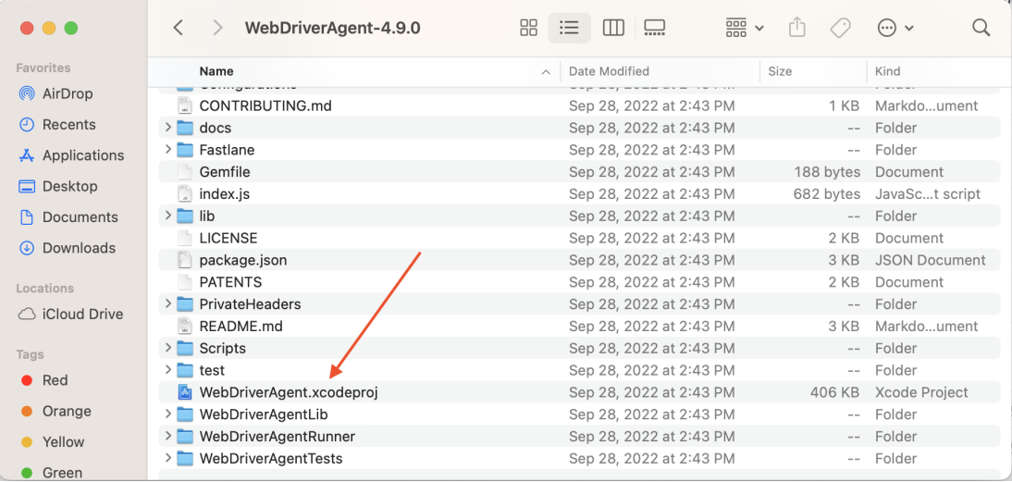Expand the Scripts folder disclosure triangle
Screen dimensions: 1012x482
coord(167,348)
